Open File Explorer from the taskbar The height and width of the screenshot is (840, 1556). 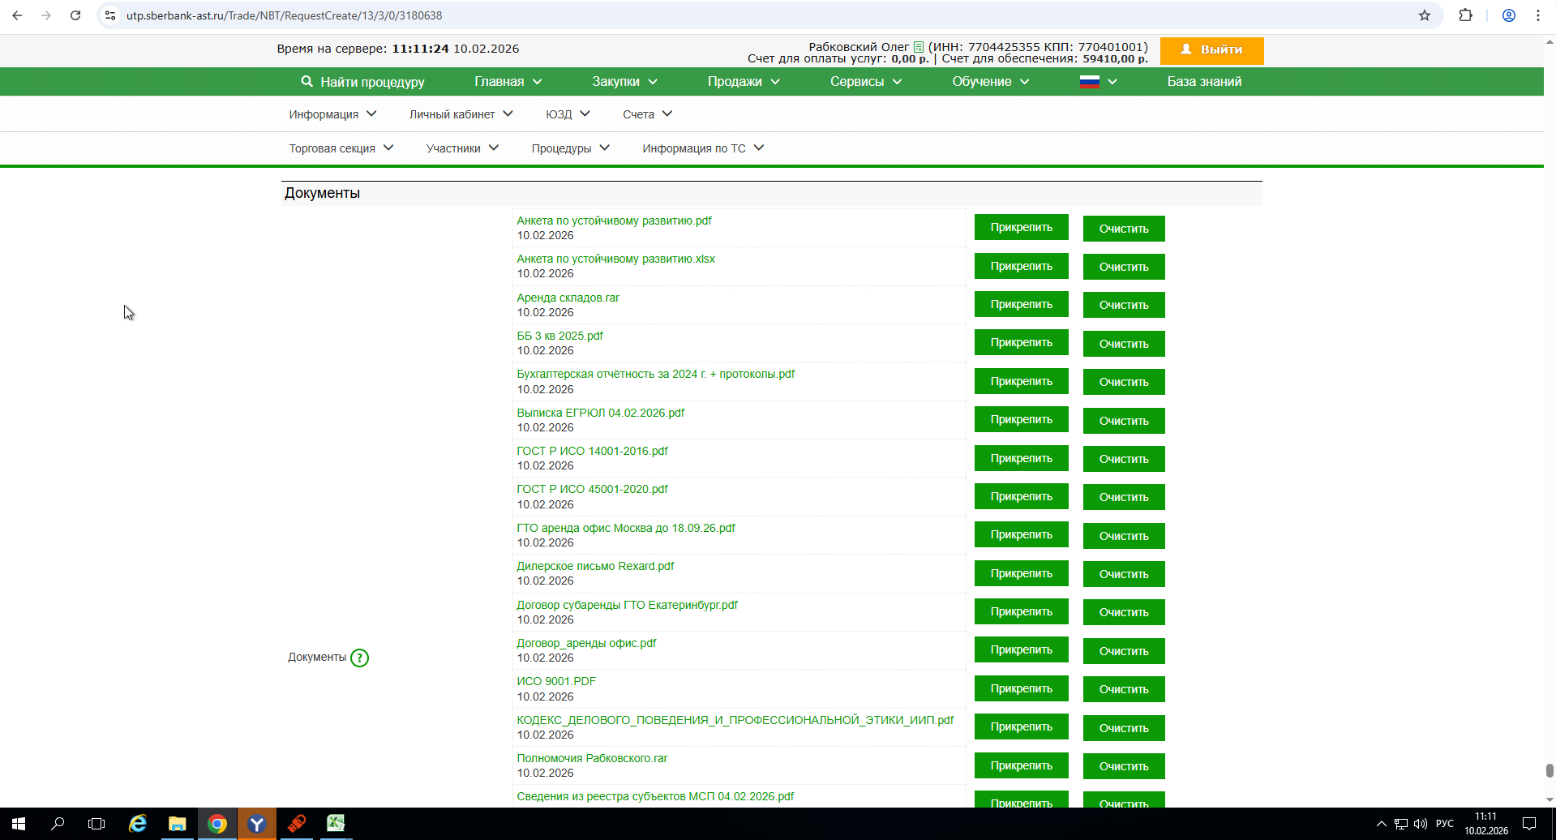pyautogui.click(x=177, y=824)
